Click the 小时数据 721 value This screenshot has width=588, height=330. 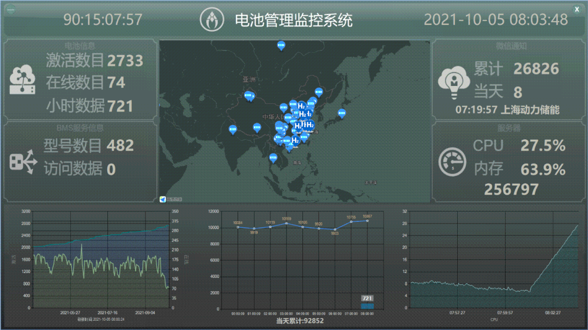[x=120, y=106]
